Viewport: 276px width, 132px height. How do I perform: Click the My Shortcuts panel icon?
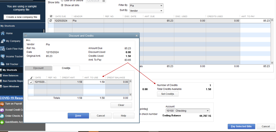(1, 70)
